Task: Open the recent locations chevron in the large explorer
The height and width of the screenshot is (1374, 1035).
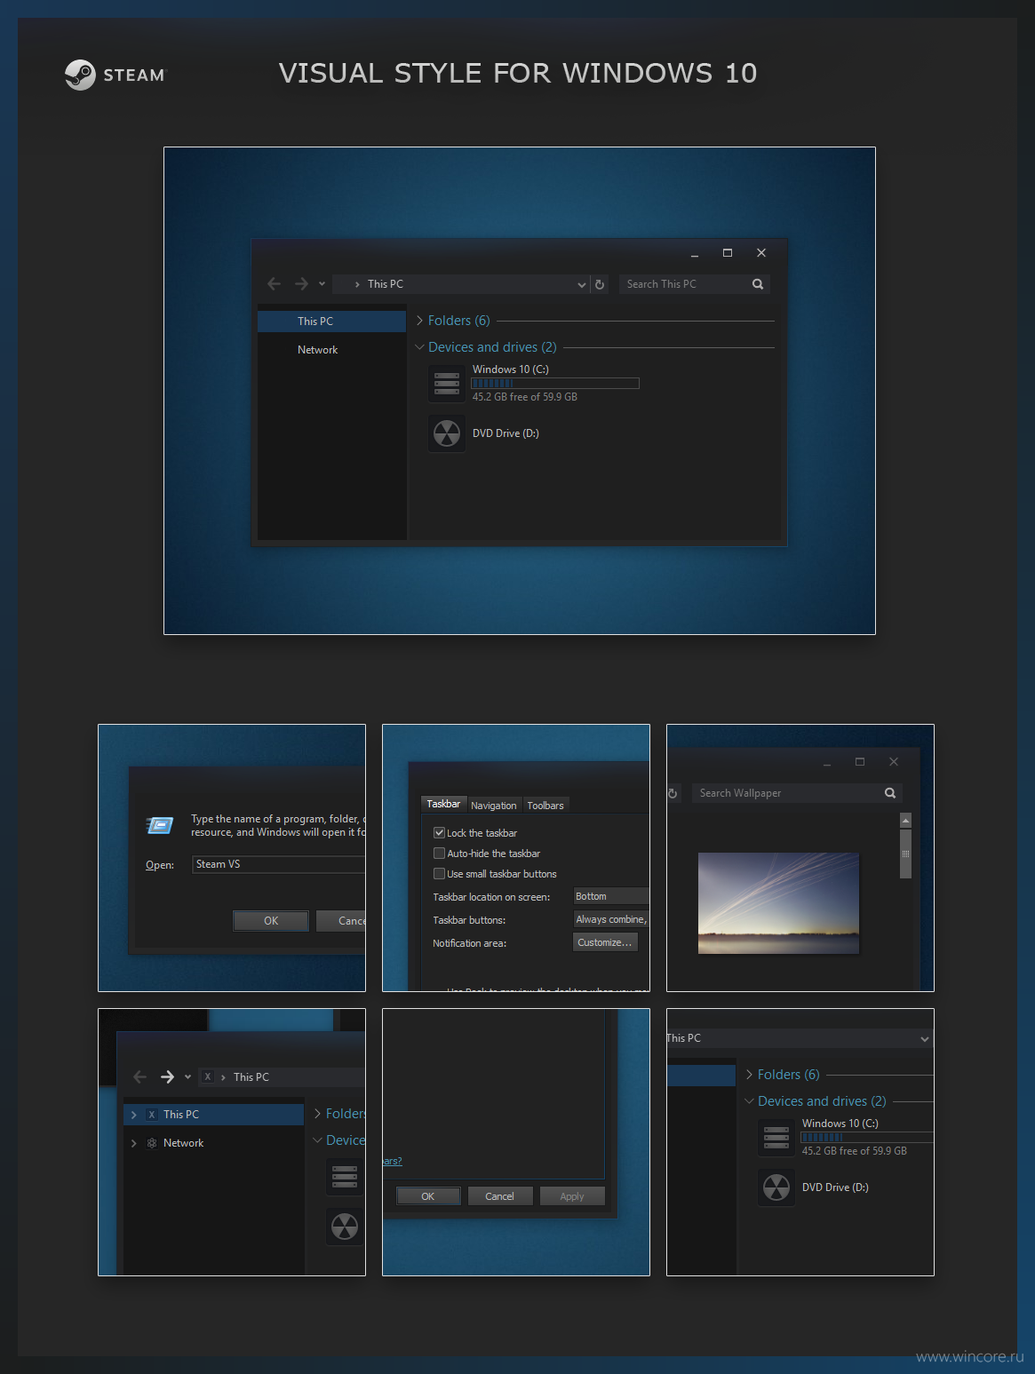Action: click(322, 284)
